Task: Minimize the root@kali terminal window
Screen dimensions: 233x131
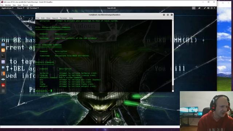Action: coord(164,15)
